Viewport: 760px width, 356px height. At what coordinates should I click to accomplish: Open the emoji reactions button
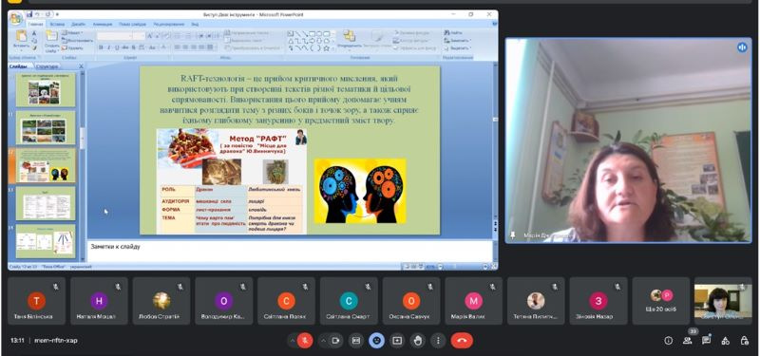(376, 341)
